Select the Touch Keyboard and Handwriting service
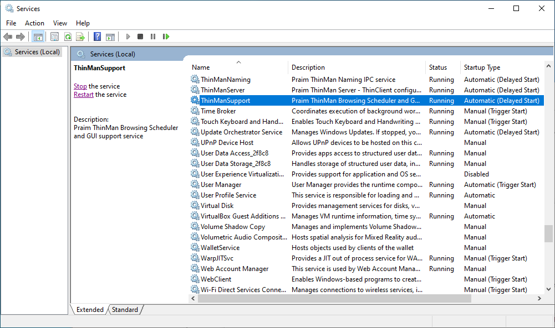This screenshot has height=328, width=555. pyautogui.click(x=366, y=122)
